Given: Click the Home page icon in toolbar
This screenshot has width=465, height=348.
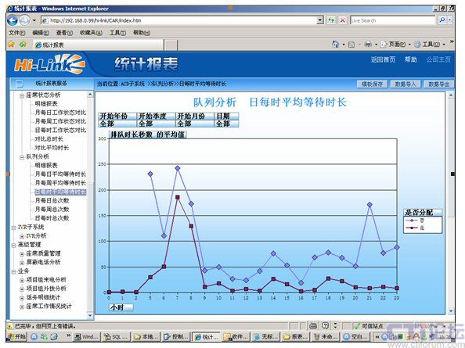Looking at the screenshot, I should point(335,45).
